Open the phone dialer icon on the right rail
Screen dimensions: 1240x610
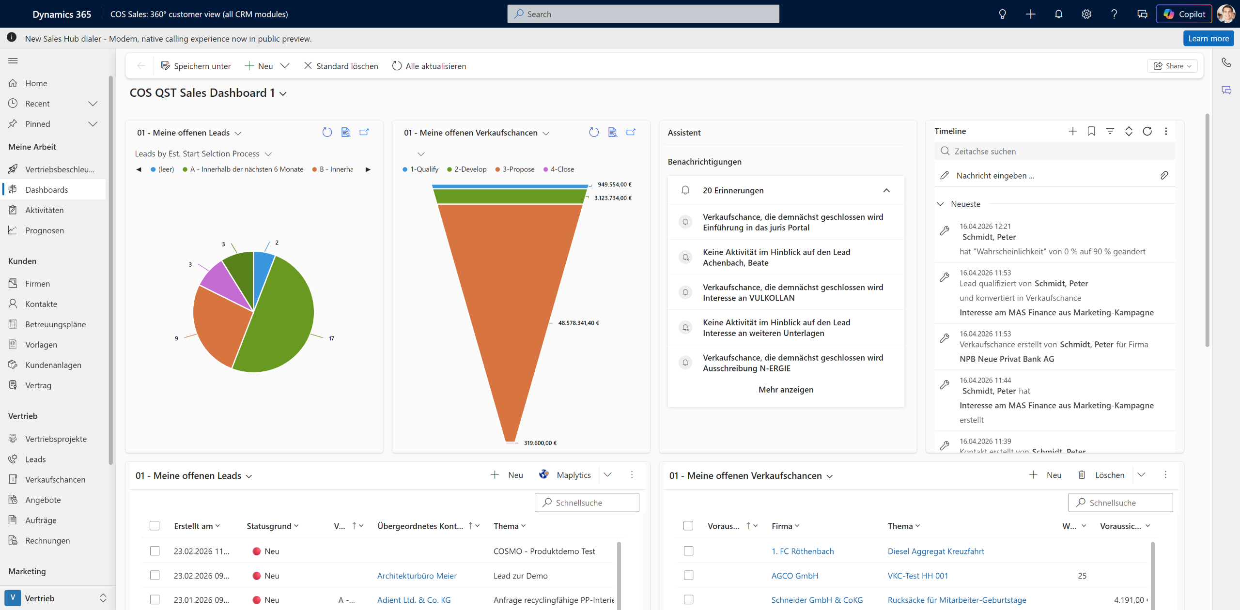[1226, 62]
